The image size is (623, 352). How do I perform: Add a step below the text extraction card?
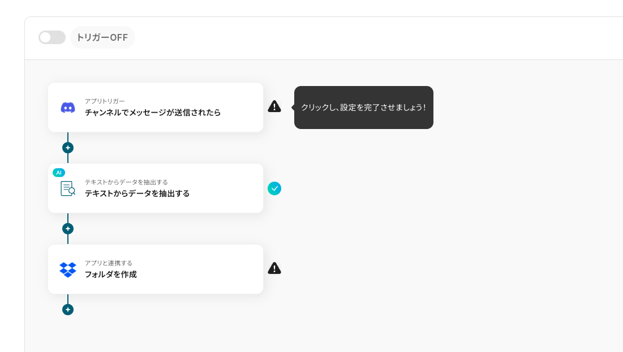tap(68, 229)
